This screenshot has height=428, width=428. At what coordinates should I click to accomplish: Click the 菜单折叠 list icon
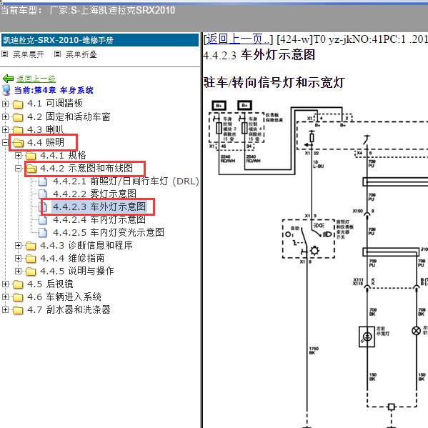[57, 54]
